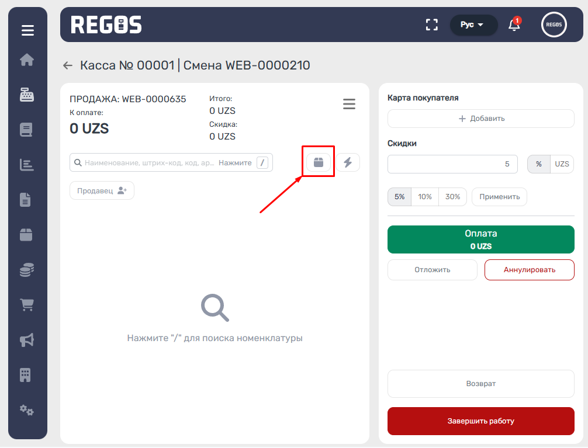Click the lightning bolt quick-items button

[348, 162]
